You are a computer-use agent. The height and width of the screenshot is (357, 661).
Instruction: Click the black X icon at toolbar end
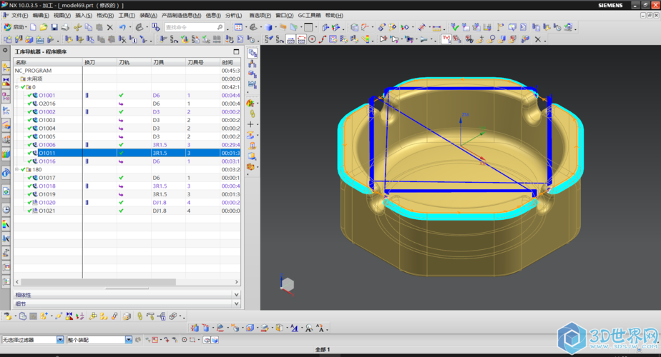click(x=537, y=39)
